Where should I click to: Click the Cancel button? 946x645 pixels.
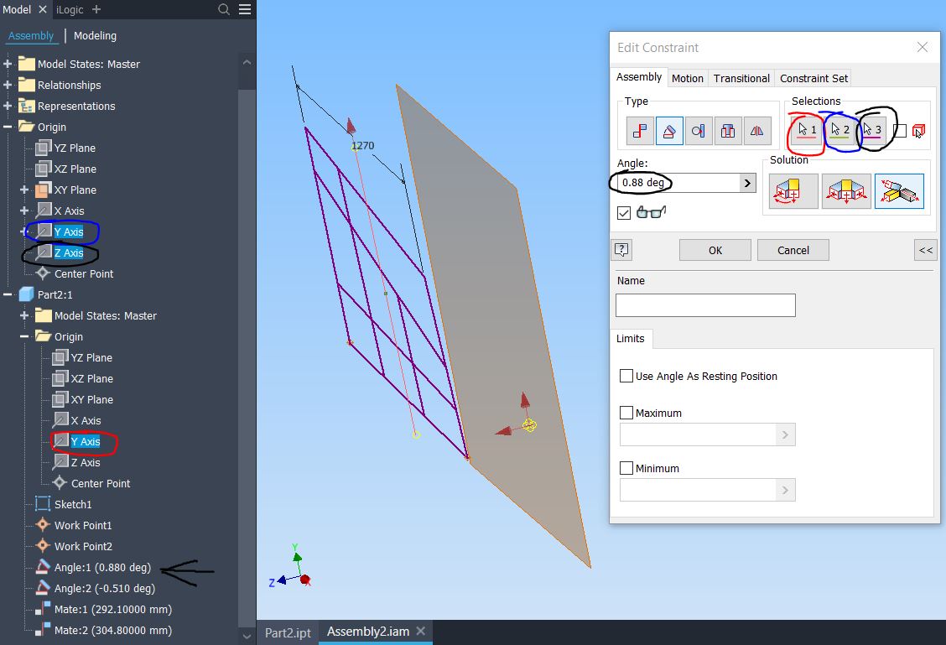(793, 250)
